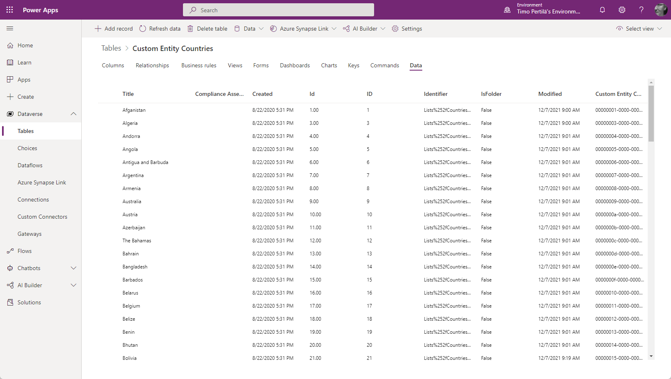The width and height of the screenshot is (671, 379).
Task: Open the user profile avatar
Action: [x=660, y=10]
